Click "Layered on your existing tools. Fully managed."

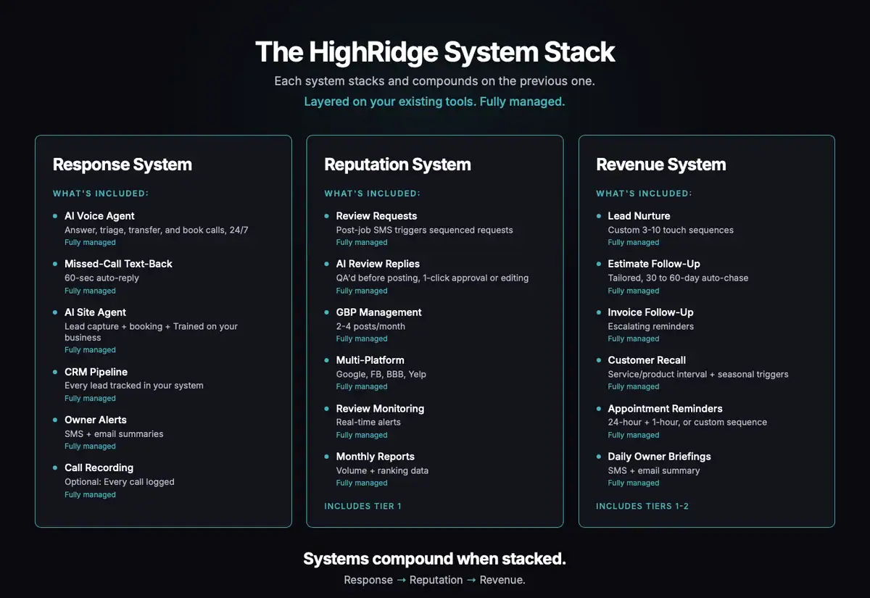coord(434,101)
